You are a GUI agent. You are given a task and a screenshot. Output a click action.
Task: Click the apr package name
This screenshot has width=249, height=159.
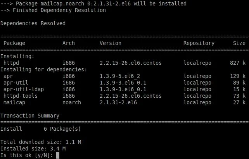pyautogui.click(x=8, y=76)
